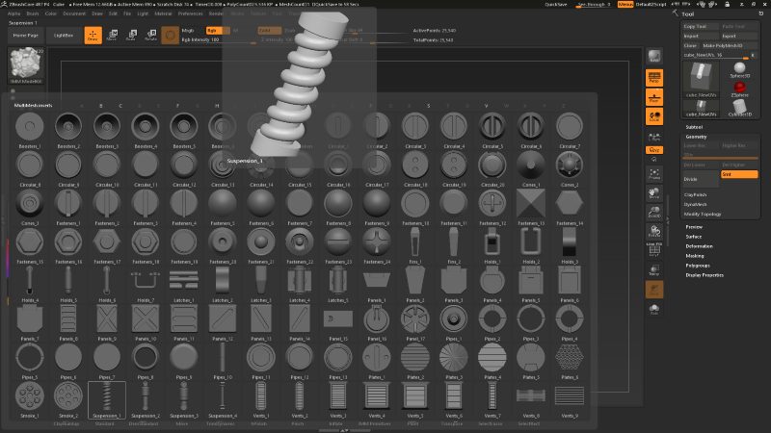Toggle the Floor grid button
The image size is (771, 433).
[x=654, y=100]
